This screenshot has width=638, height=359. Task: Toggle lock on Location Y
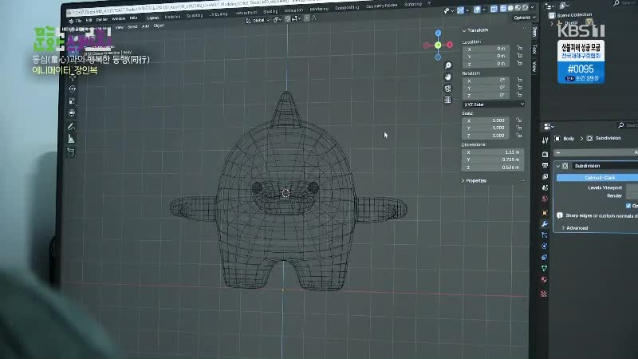click(x=520, y=55)
